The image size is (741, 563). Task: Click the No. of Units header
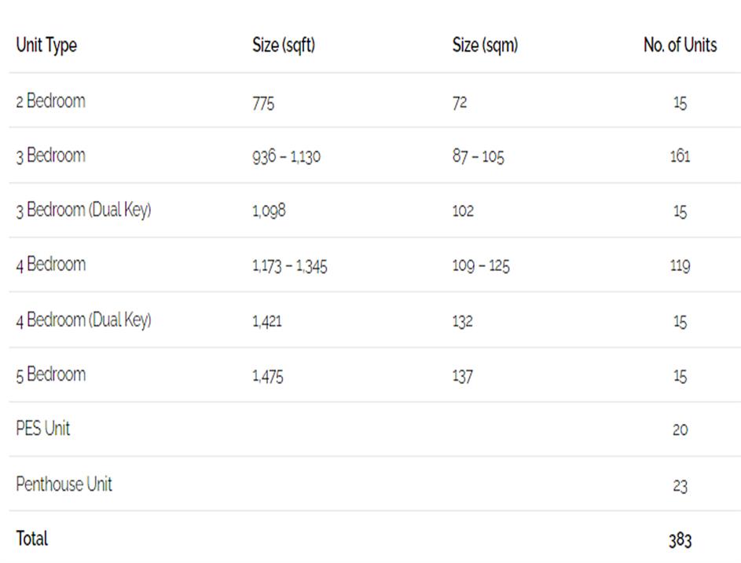point(680,46)
